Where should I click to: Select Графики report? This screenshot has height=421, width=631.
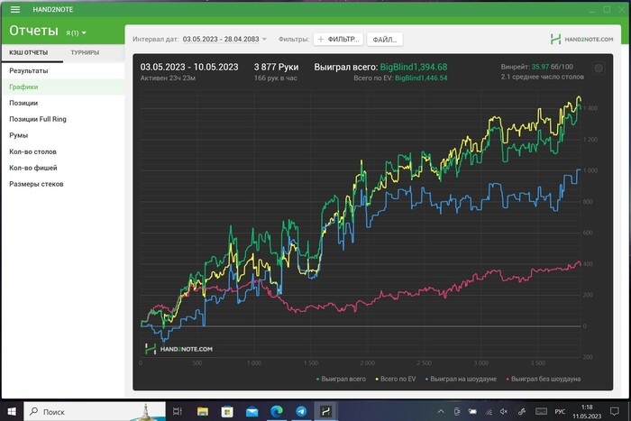click(63, 87)
